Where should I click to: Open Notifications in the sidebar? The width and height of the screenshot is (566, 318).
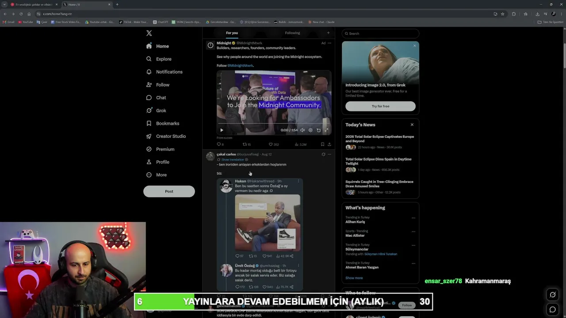coord(164,72)
